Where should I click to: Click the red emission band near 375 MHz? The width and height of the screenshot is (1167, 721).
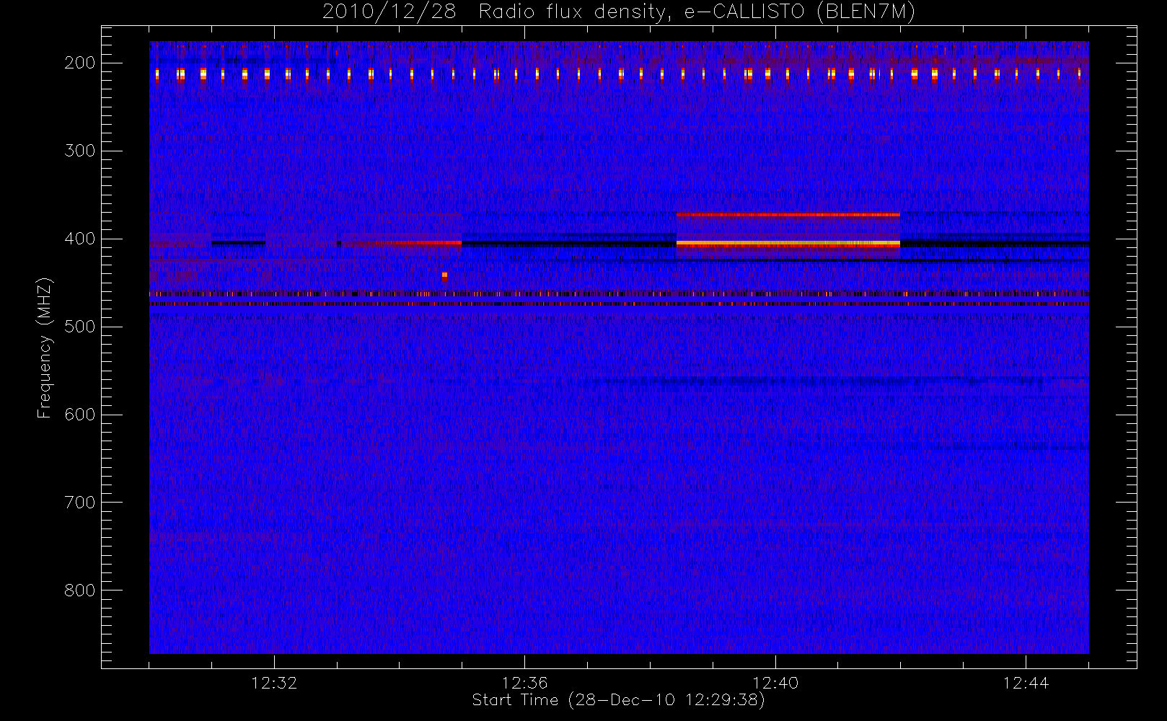788,214
